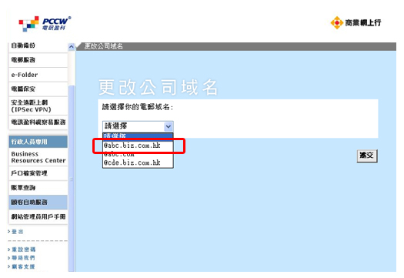Screen dimensions: 404x278
Task: Select 安全遙距上網 (IPSec VPN) item
Action: pyautogui.click(x=38, y=106)
